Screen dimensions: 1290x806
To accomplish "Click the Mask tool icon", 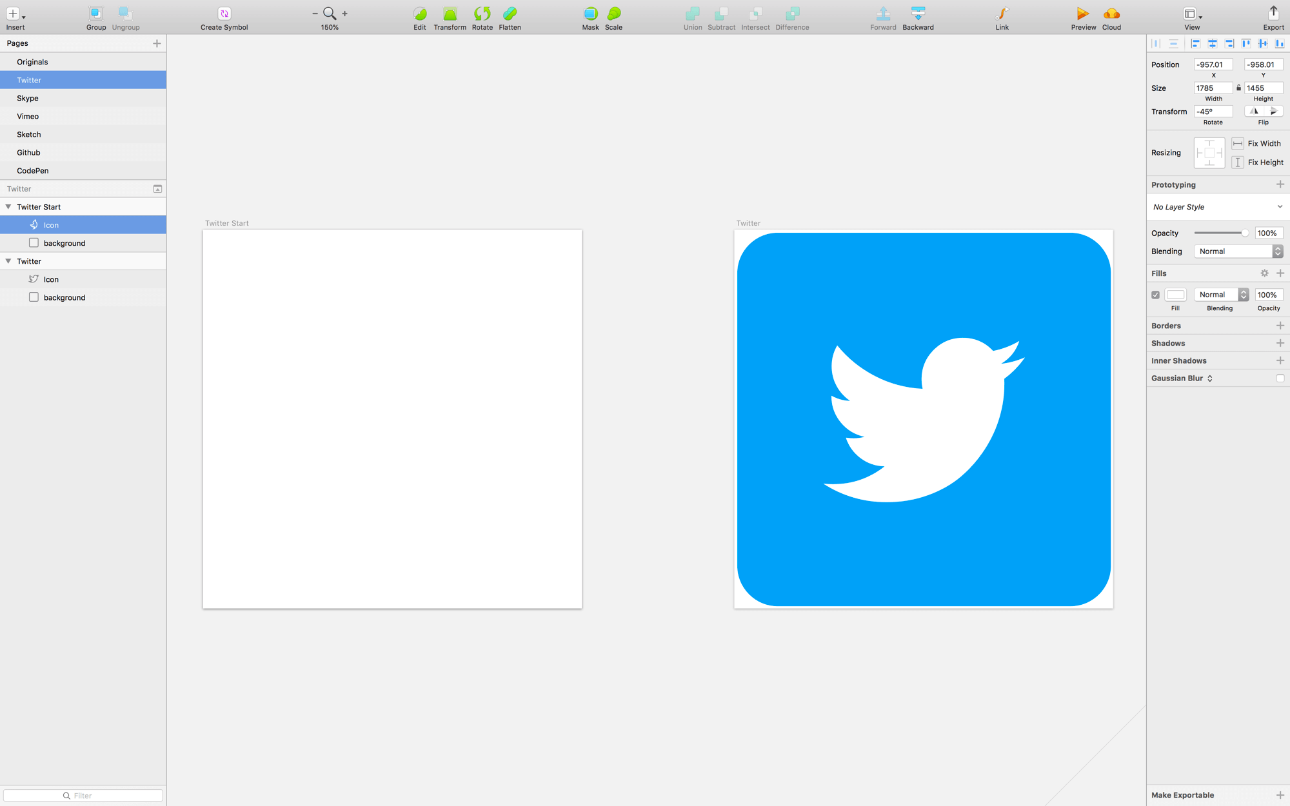I will pyautogui.click(x=590, y=14).
